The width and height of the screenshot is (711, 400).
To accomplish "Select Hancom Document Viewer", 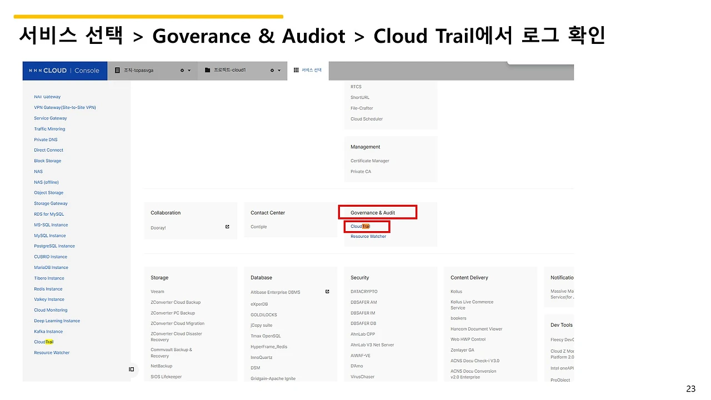I will click(477, 329).
